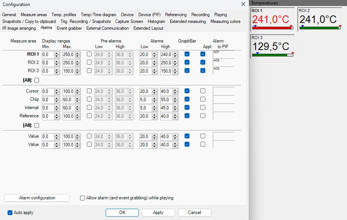347x220 pixels.
Task: Click the up arrow on Chip display Max
Action: [x=77, y=98]
